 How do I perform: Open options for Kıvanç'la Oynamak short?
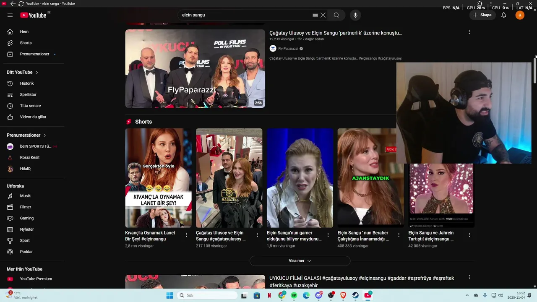(187, 235)
